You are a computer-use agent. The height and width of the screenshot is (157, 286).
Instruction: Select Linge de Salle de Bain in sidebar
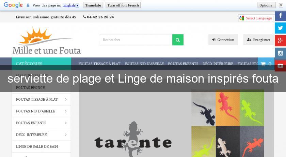click(37, 146)
